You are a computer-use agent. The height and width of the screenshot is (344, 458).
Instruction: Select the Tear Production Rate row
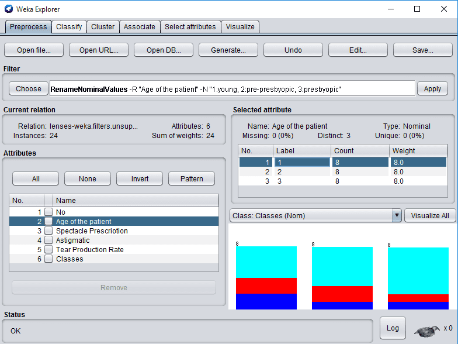(x=114, y=249)
